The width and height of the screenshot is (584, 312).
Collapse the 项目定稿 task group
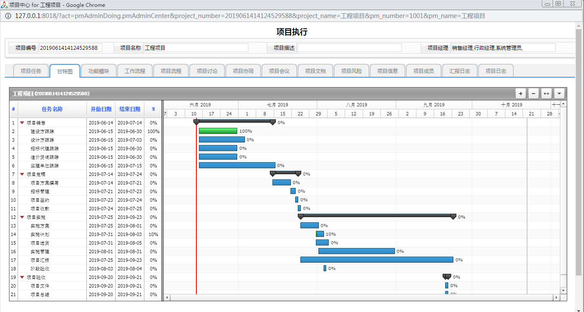pyautogui.click(x=22, y=174)
